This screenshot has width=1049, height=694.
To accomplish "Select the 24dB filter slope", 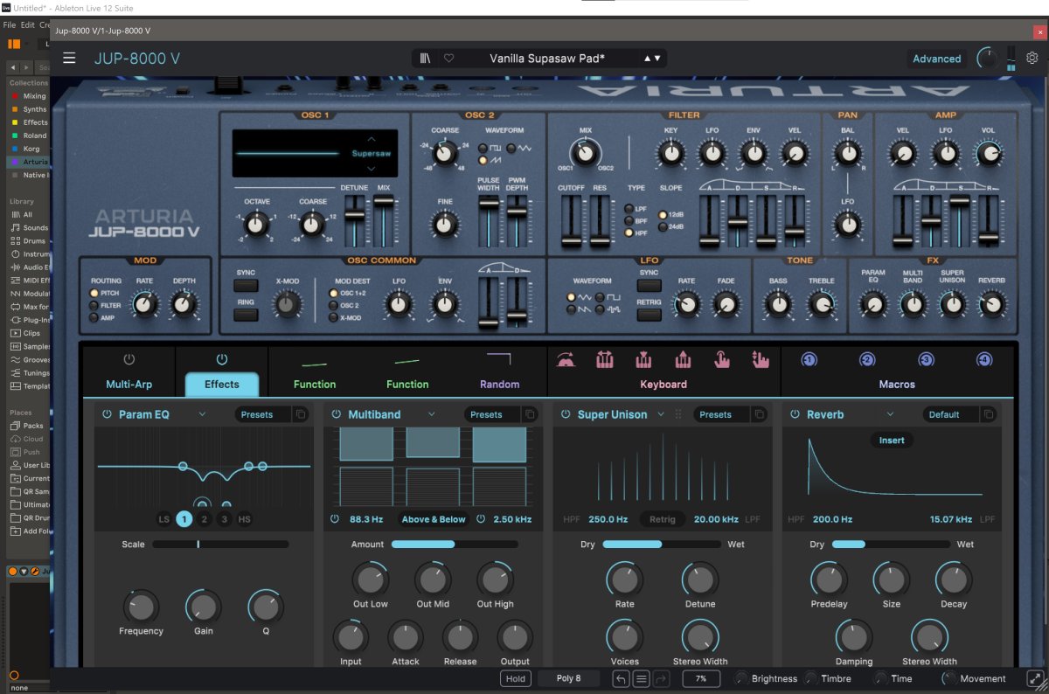I will (x=663, y=227).
